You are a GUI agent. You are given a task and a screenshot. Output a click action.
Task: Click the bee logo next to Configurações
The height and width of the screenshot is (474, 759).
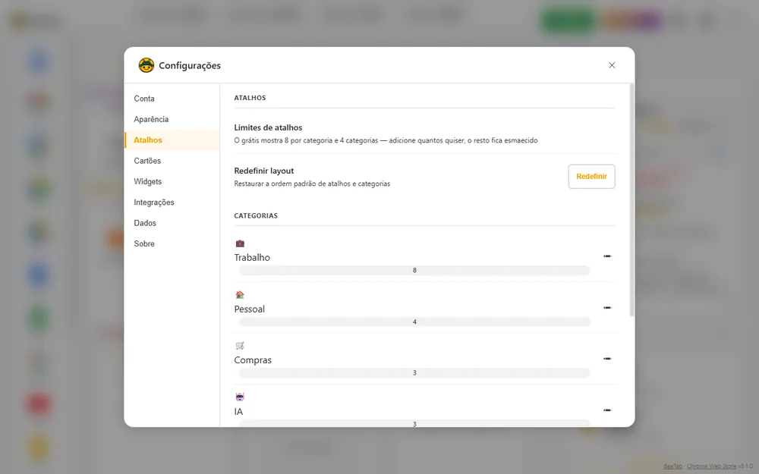pyautogui.click(x=146, y=65)
